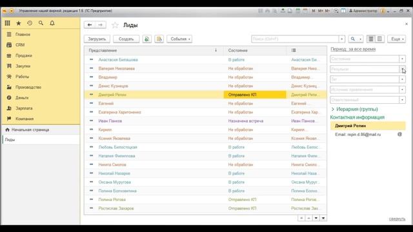Click the Загрузить button
The image size is (413, 232).
point(97,39)
